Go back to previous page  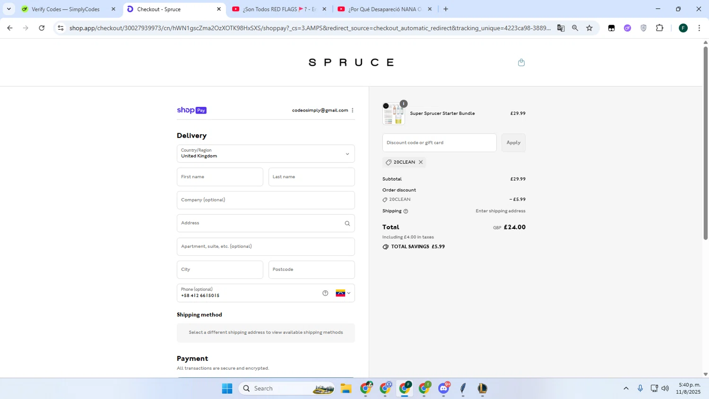pos(10,28)
